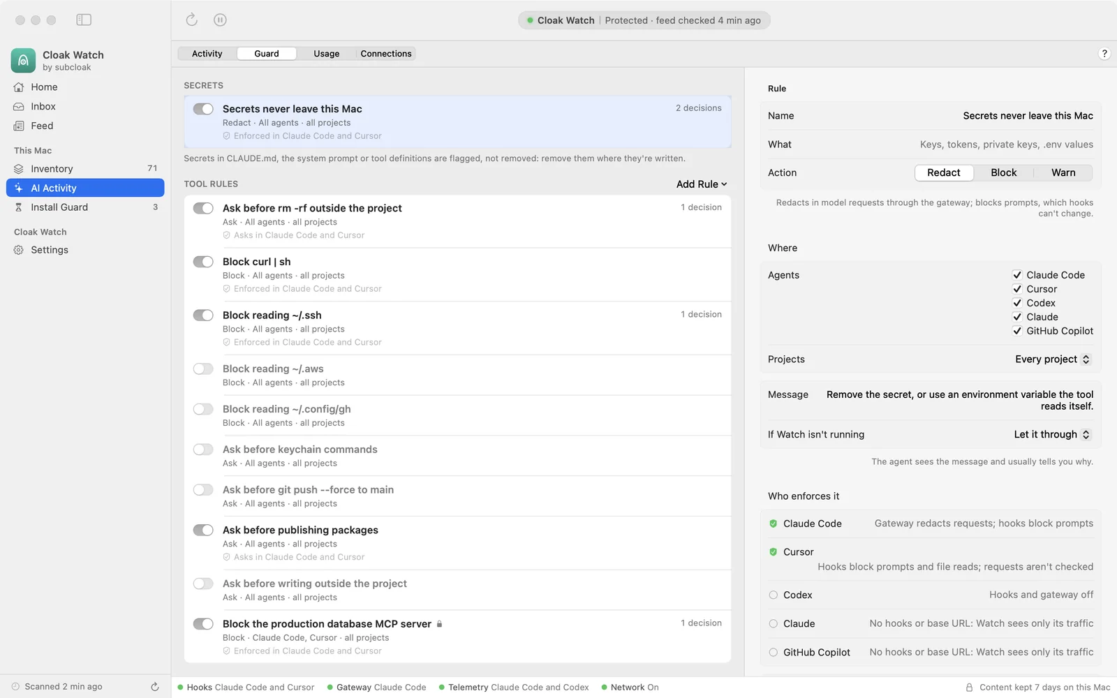
Task: Click the green shield beside Cursor enforcer
Action: pos(773,552)
